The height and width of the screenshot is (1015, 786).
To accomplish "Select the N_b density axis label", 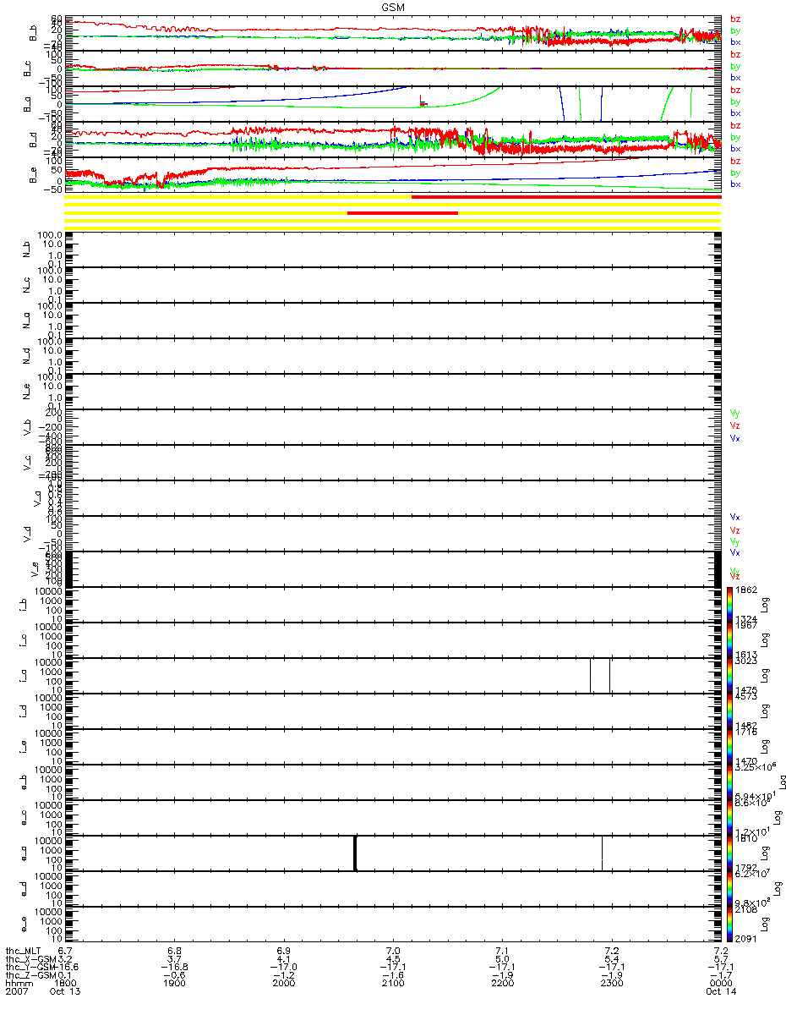I will point(25,250).
